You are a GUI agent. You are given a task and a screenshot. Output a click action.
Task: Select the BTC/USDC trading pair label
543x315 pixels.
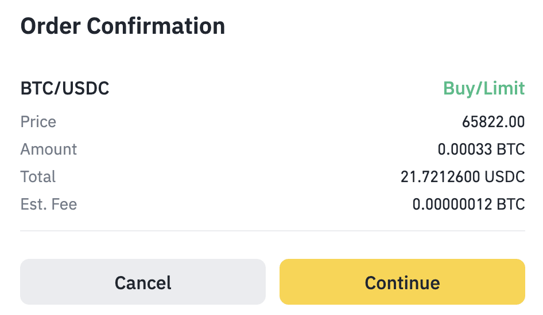pos(65,89)
